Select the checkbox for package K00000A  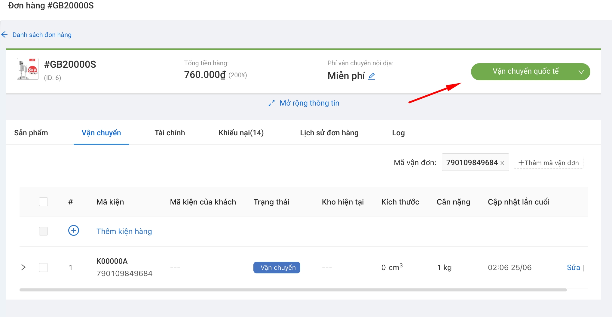(x=44, y=267)
